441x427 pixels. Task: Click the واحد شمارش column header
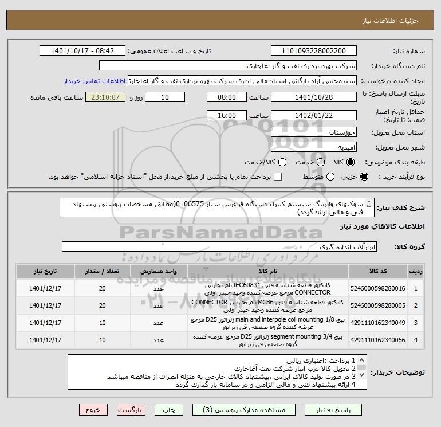click(x=159, y=271)
